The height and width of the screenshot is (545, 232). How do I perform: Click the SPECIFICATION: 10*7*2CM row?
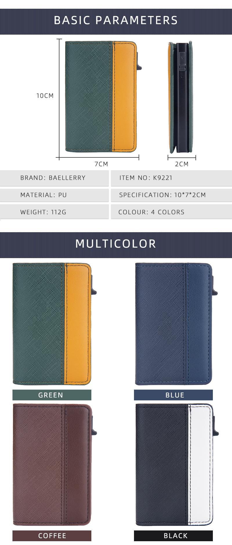tap(171, 195)
